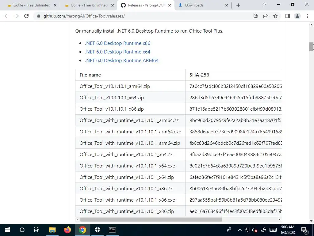
Task: Open Task View on taskbar
Action: coord(37,230)
